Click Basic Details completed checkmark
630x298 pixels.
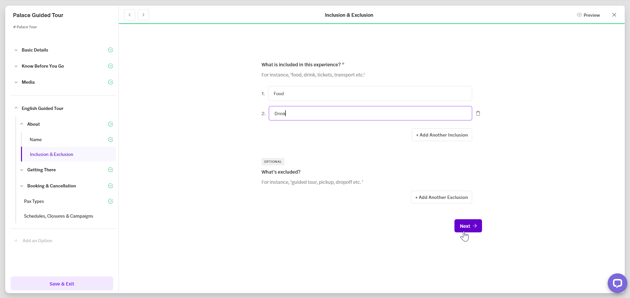point(111,50)
